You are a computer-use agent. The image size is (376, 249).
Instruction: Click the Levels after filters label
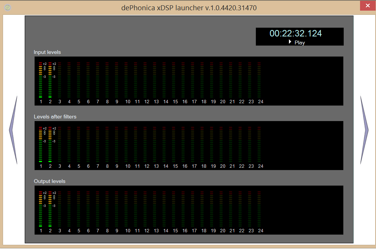(55, 117)
